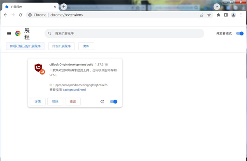Open new tab with plus button
This screenshot has height=161, width=247.
coord(64,7)
